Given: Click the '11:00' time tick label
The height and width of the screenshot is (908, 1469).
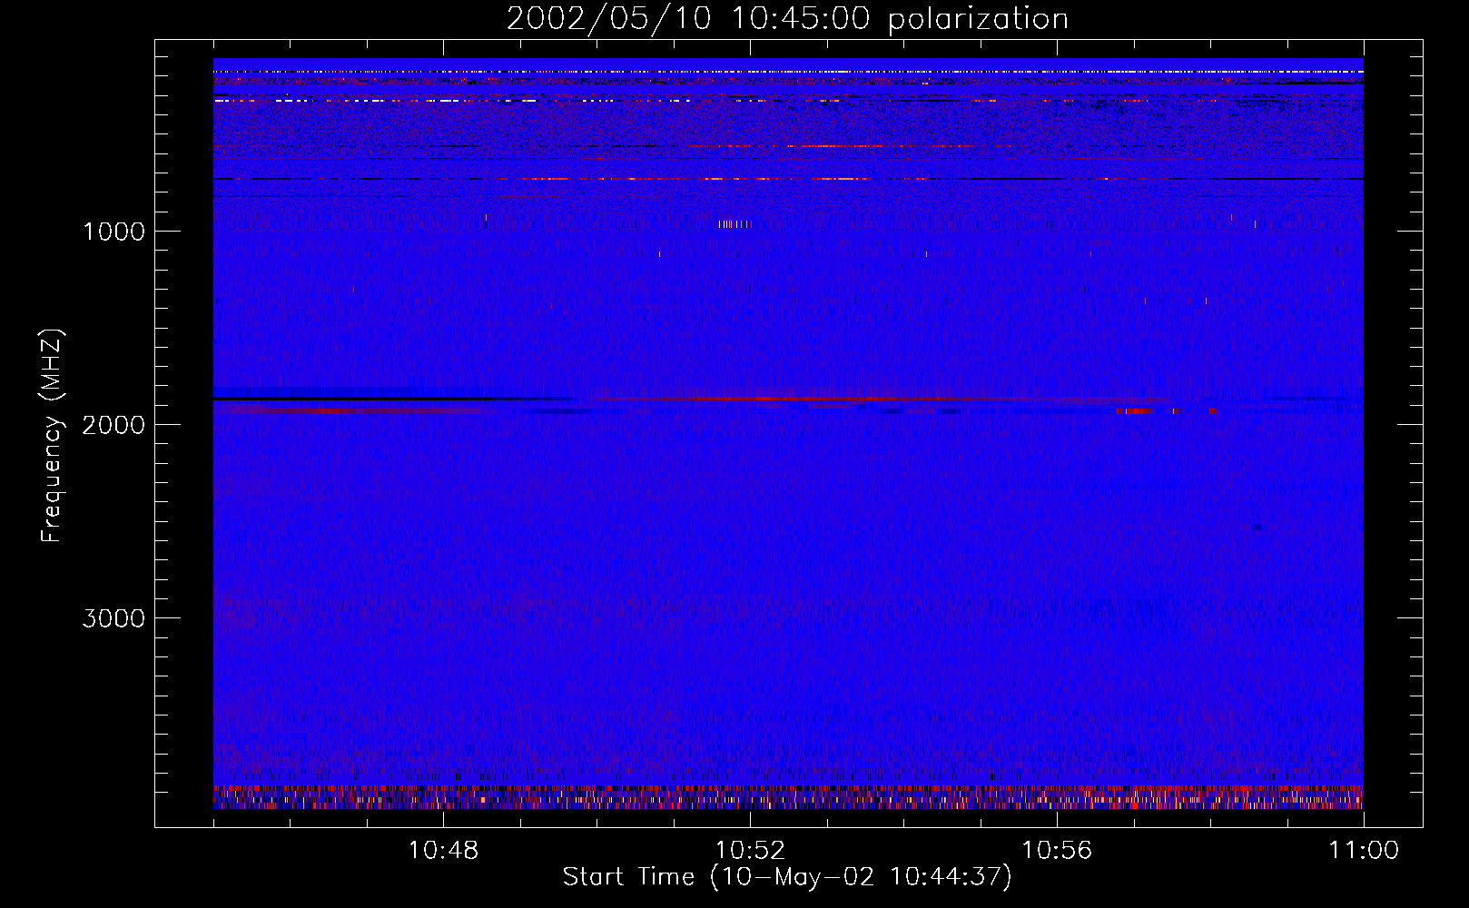Looking at the screenshot, I should 1364,851.
